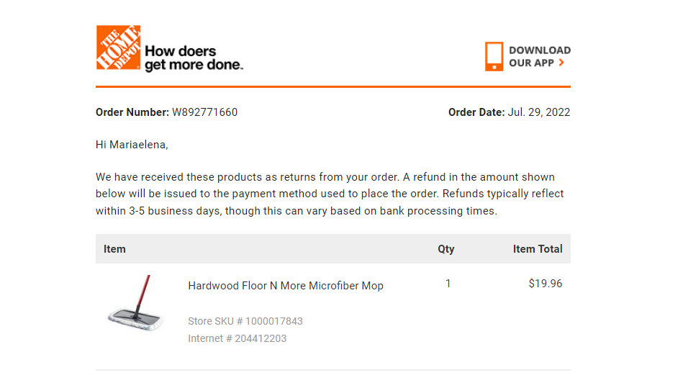The height and width of the screenshot is (388, 688).
Task: Click the refund explanation paragraph
Action: (330, 194)
